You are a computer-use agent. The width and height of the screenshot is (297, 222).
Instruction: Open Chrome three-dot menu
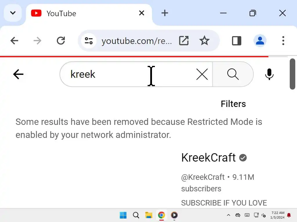click(x=283, y=41)
